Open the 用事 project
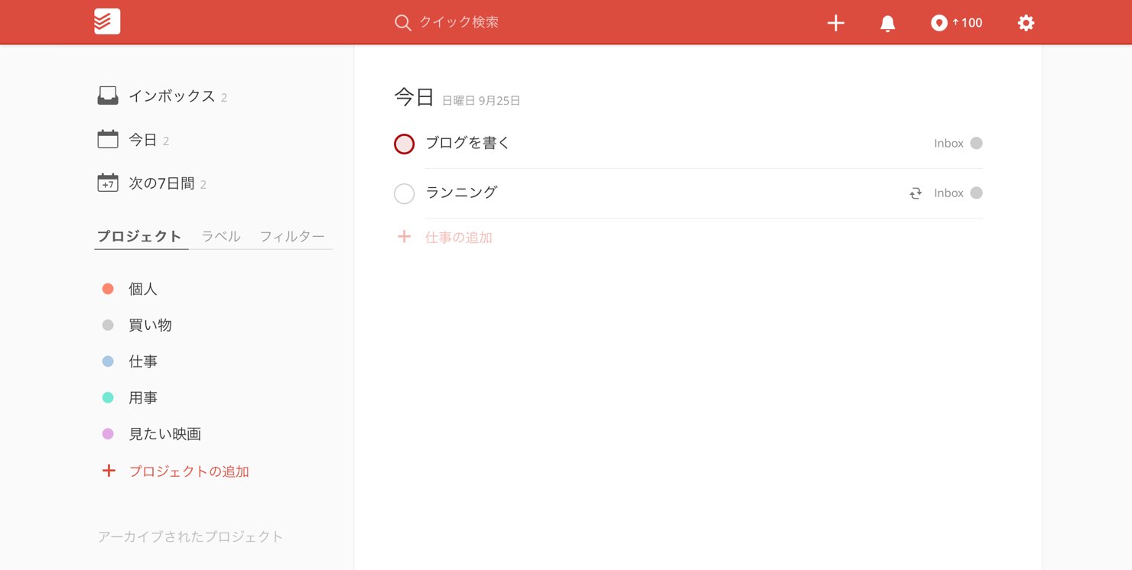Image resolution: width=1132 pixels, height=570 pixels. pyautogui.click(x=143, y=397)
